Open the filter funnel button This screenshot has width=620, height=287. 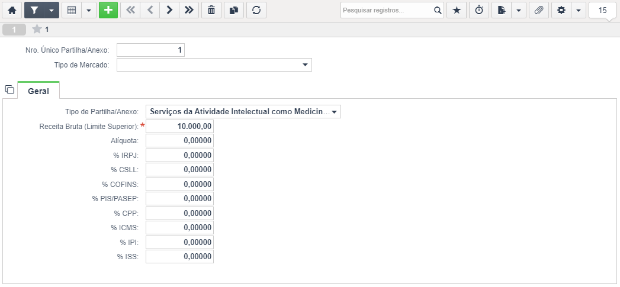[34, 10]
